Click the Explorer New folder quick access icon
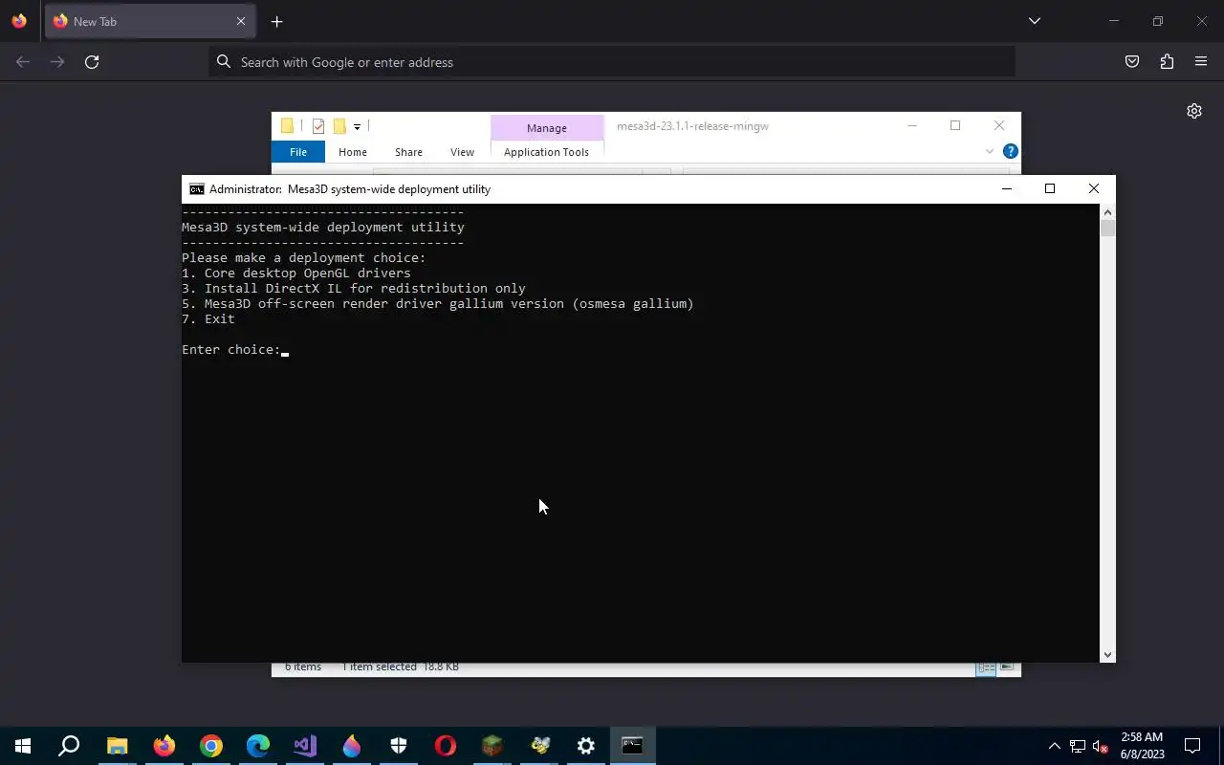The height and width of the screenshot is (765, 1224). tap(339, 126)
